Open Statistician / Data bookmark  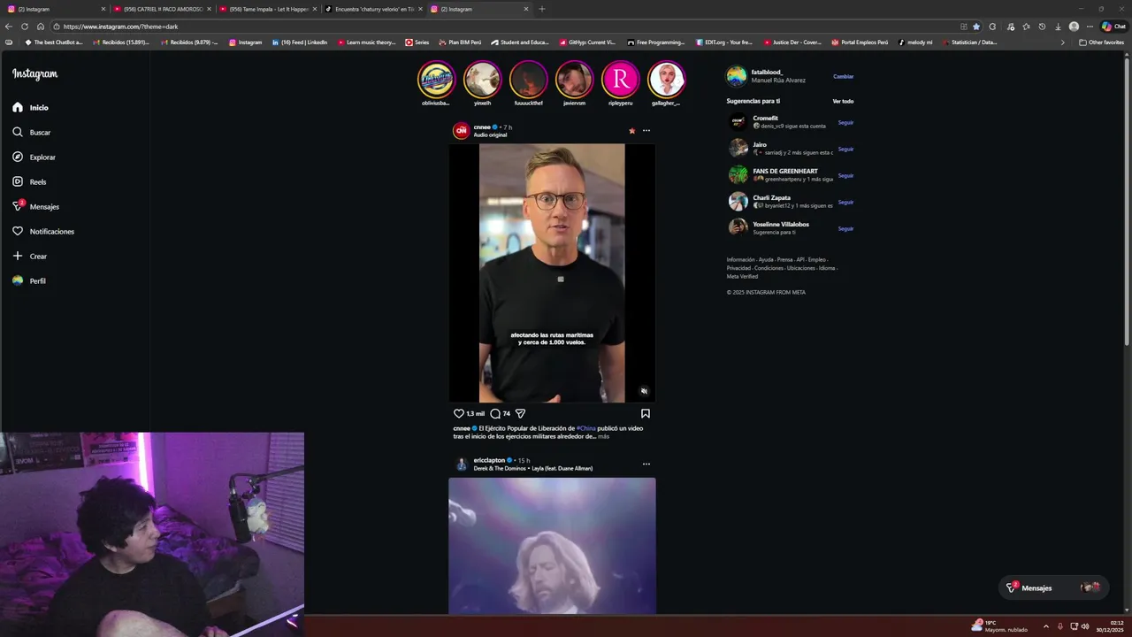(970, 42)
